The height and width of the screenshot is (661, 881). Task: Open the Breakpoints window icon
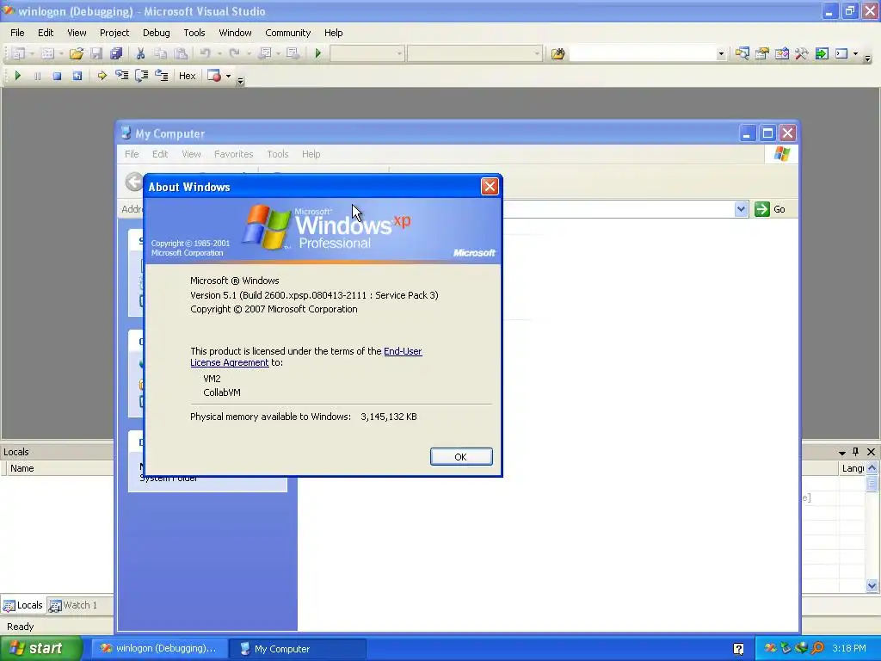coord(214,76)
